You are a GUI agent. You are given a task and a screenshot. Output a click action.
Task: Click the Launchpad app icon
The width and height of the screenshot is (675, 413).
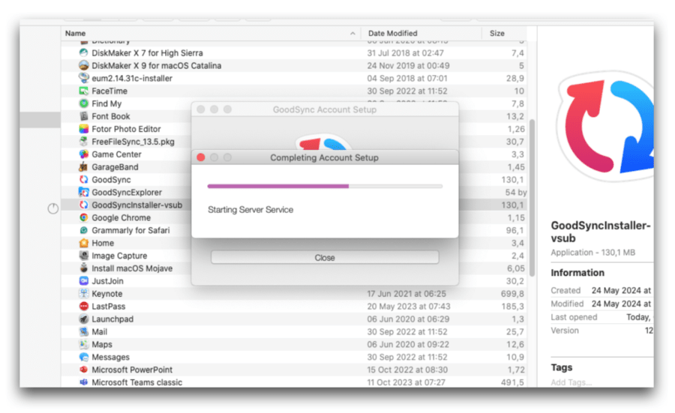tap(83, 319)
